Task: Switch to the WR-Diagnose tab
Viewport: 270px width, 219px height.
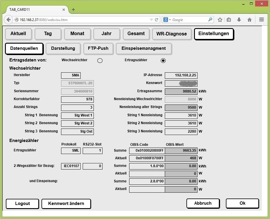Action: 172,34
